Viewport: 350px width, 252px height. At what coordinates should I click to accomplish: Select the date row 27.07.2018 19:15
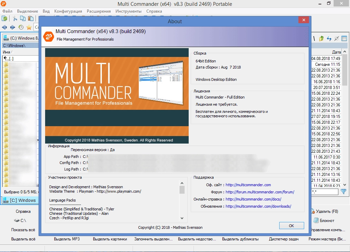point(326,116)
